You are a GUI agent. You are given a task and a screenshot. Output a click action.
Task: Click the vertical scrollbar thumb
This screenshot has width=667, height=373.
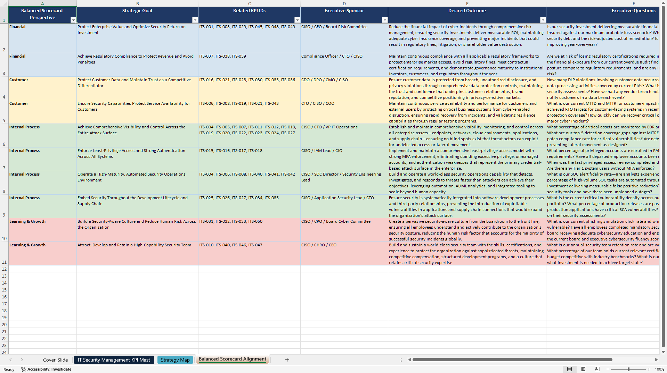click(x=663, y=176)
